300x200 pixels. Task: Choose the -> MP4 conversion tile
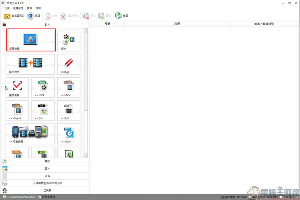tap(43, 87)
